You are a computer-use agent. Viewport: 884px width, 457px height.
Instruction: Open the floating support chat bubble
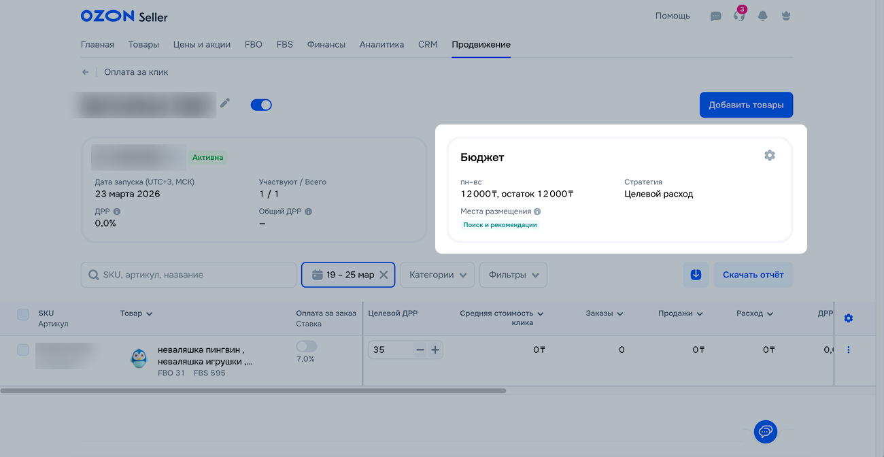click(765, 431)
